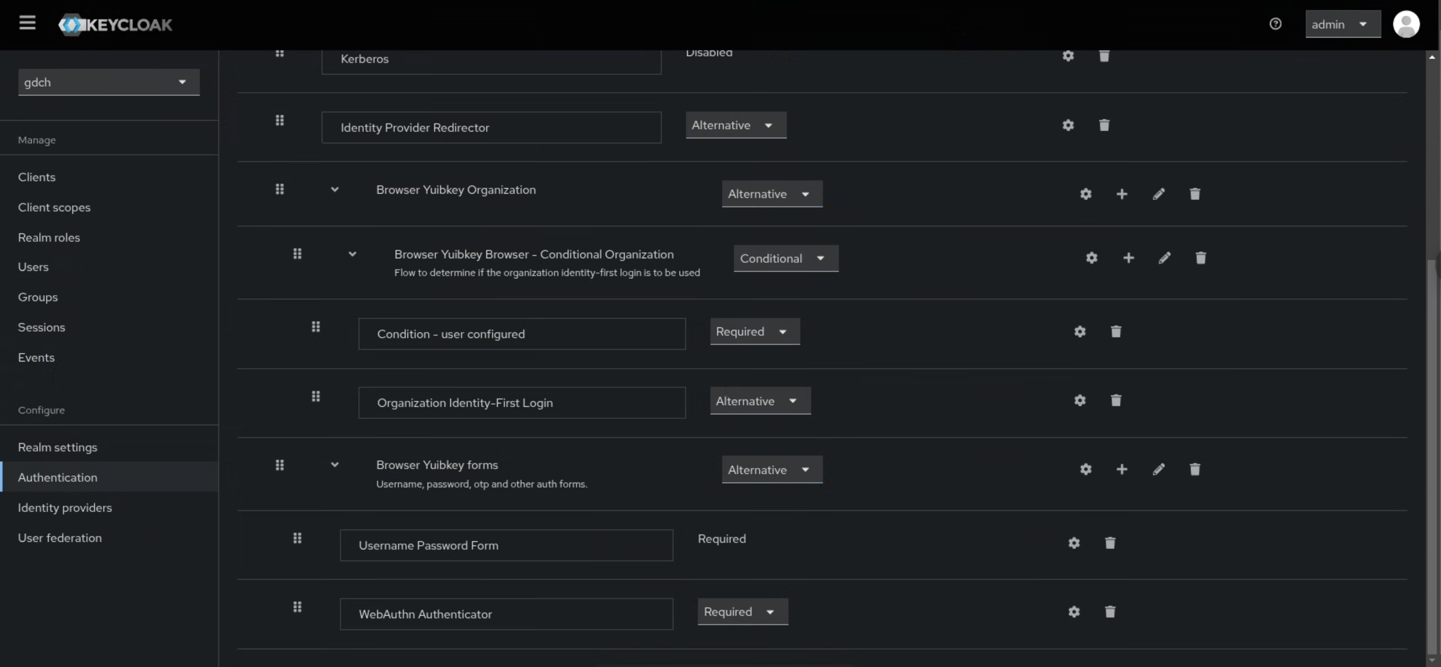Viewport: 1441px width, 667px height.
Task: Open Realm settings sidebar item
Action: tap(58, 447)
